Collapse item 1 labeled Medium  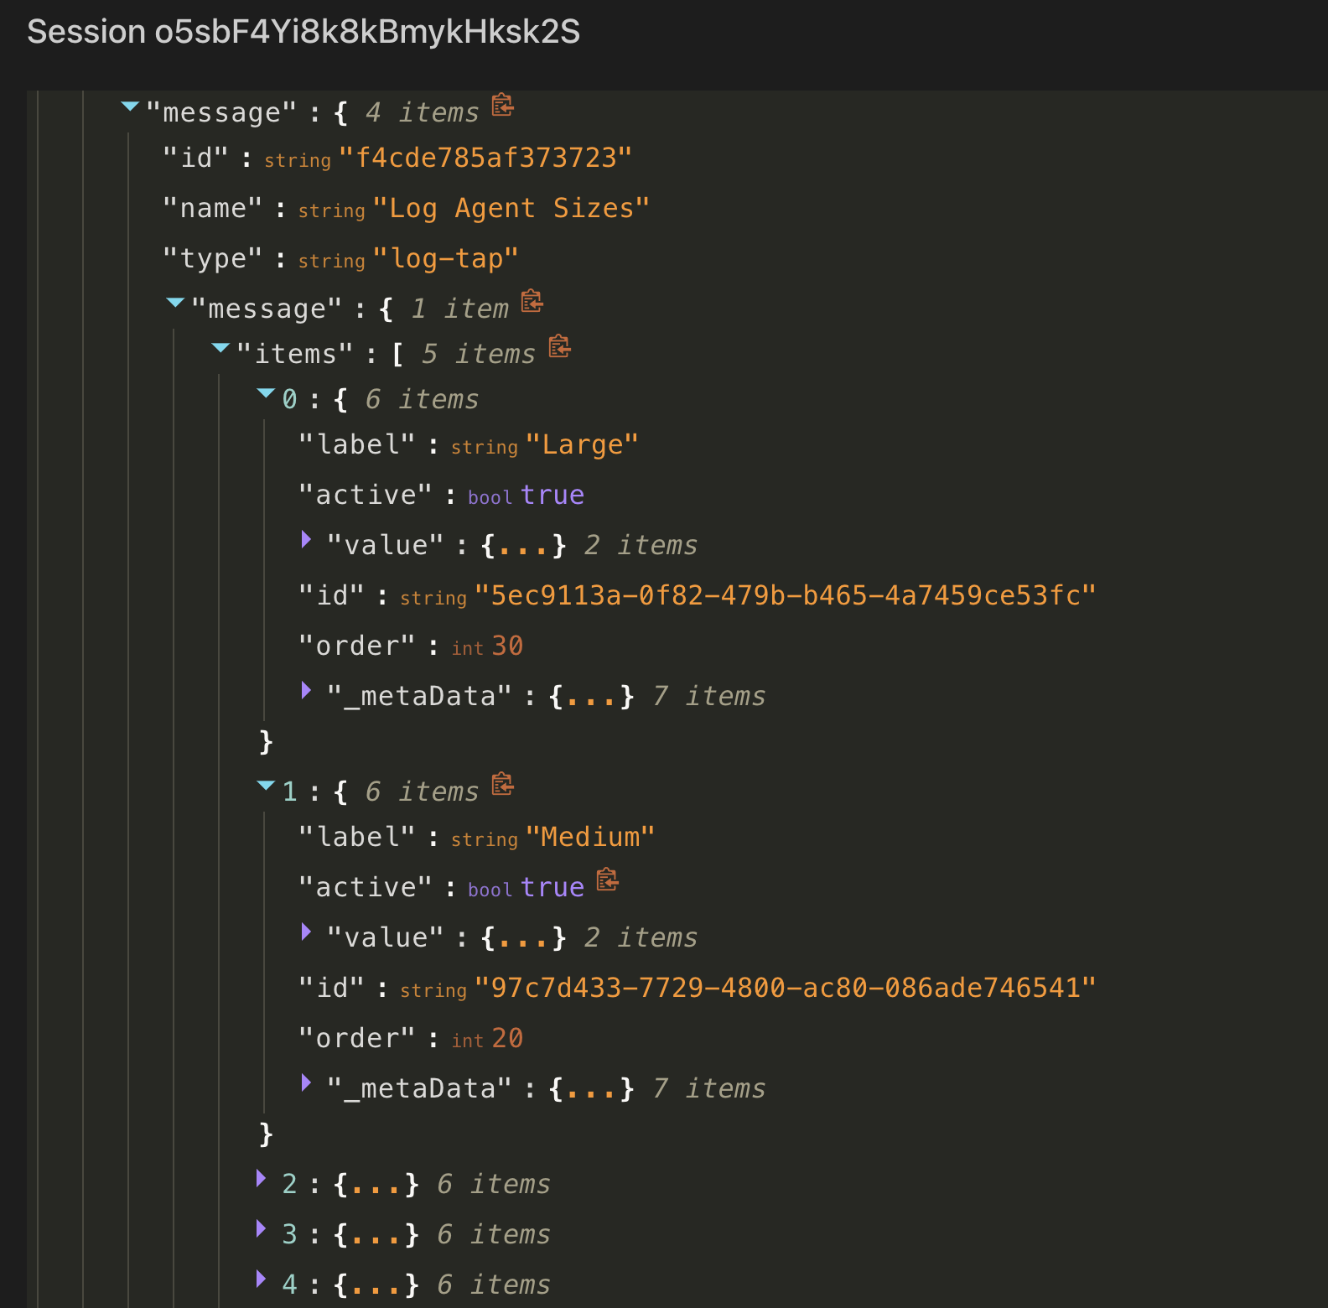pyautogui.click(x=266, y=786)
